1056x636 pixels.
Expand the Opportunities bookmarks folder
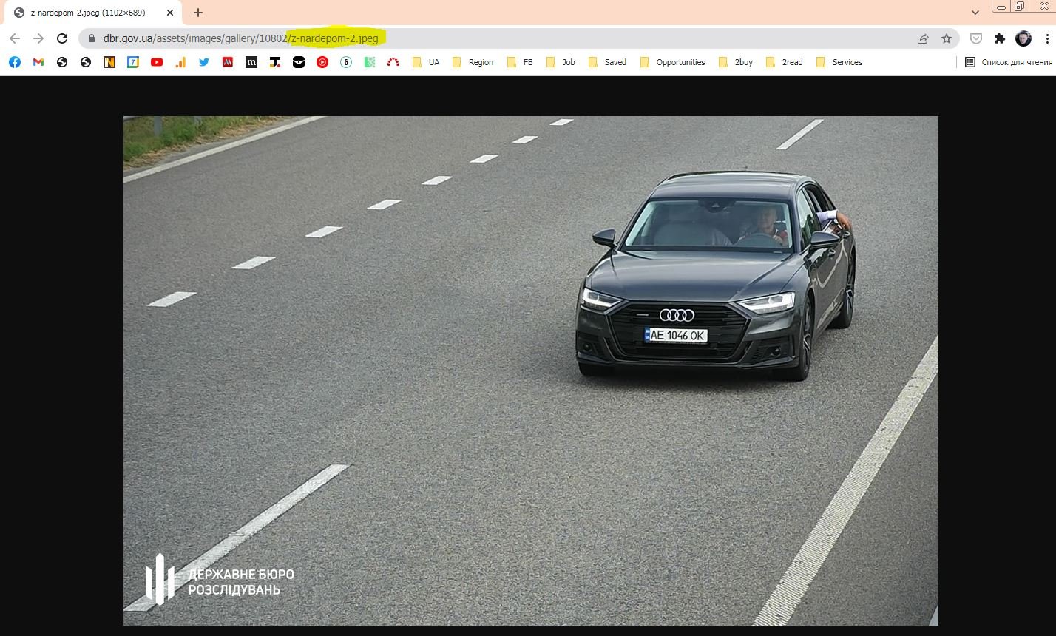[672, 62]
